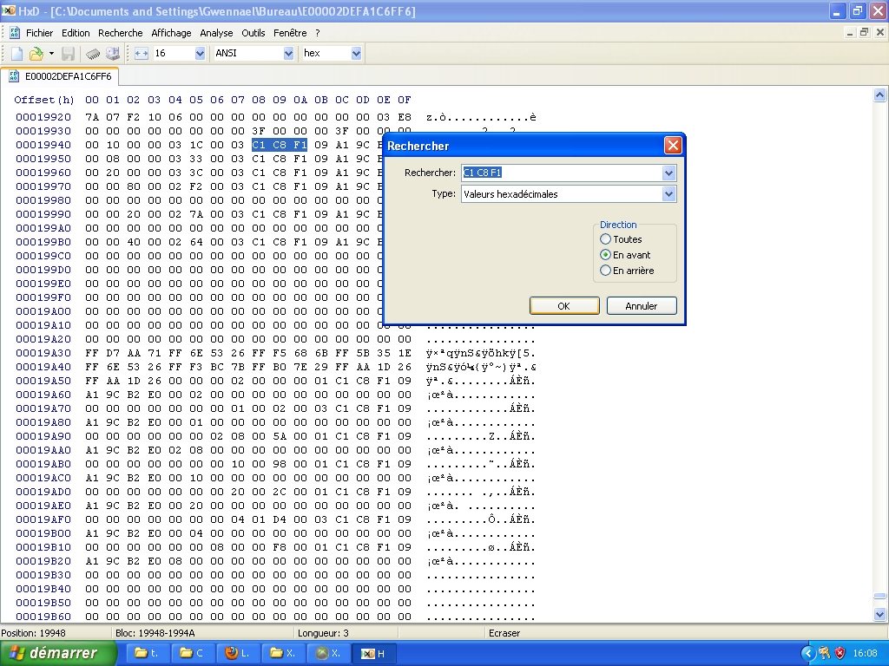Open RAM editor chip icon
Image resolution: width=889 pixels, height=666 pixels.
(93, 53)
